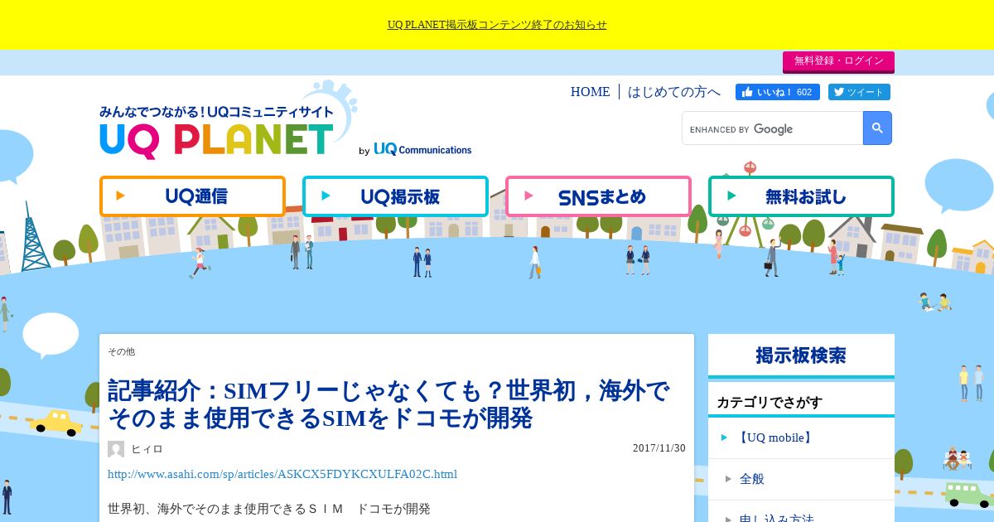The image size is (994, 522).
Task: Click the post date 2017/11/30
Action: (659, 448)
